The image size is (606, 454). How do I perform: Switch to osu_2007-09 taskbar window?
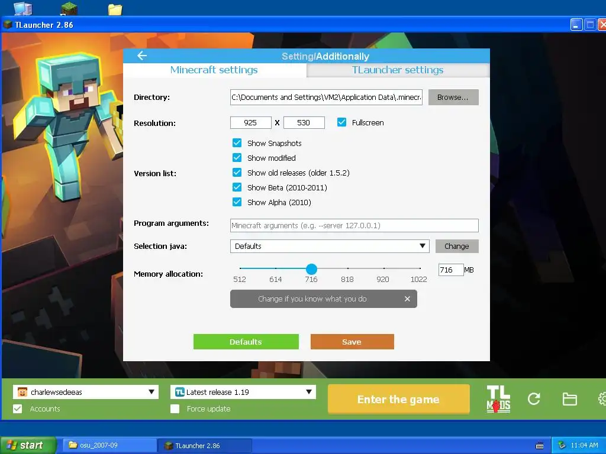pyautogui.click(x=109, y=446)
